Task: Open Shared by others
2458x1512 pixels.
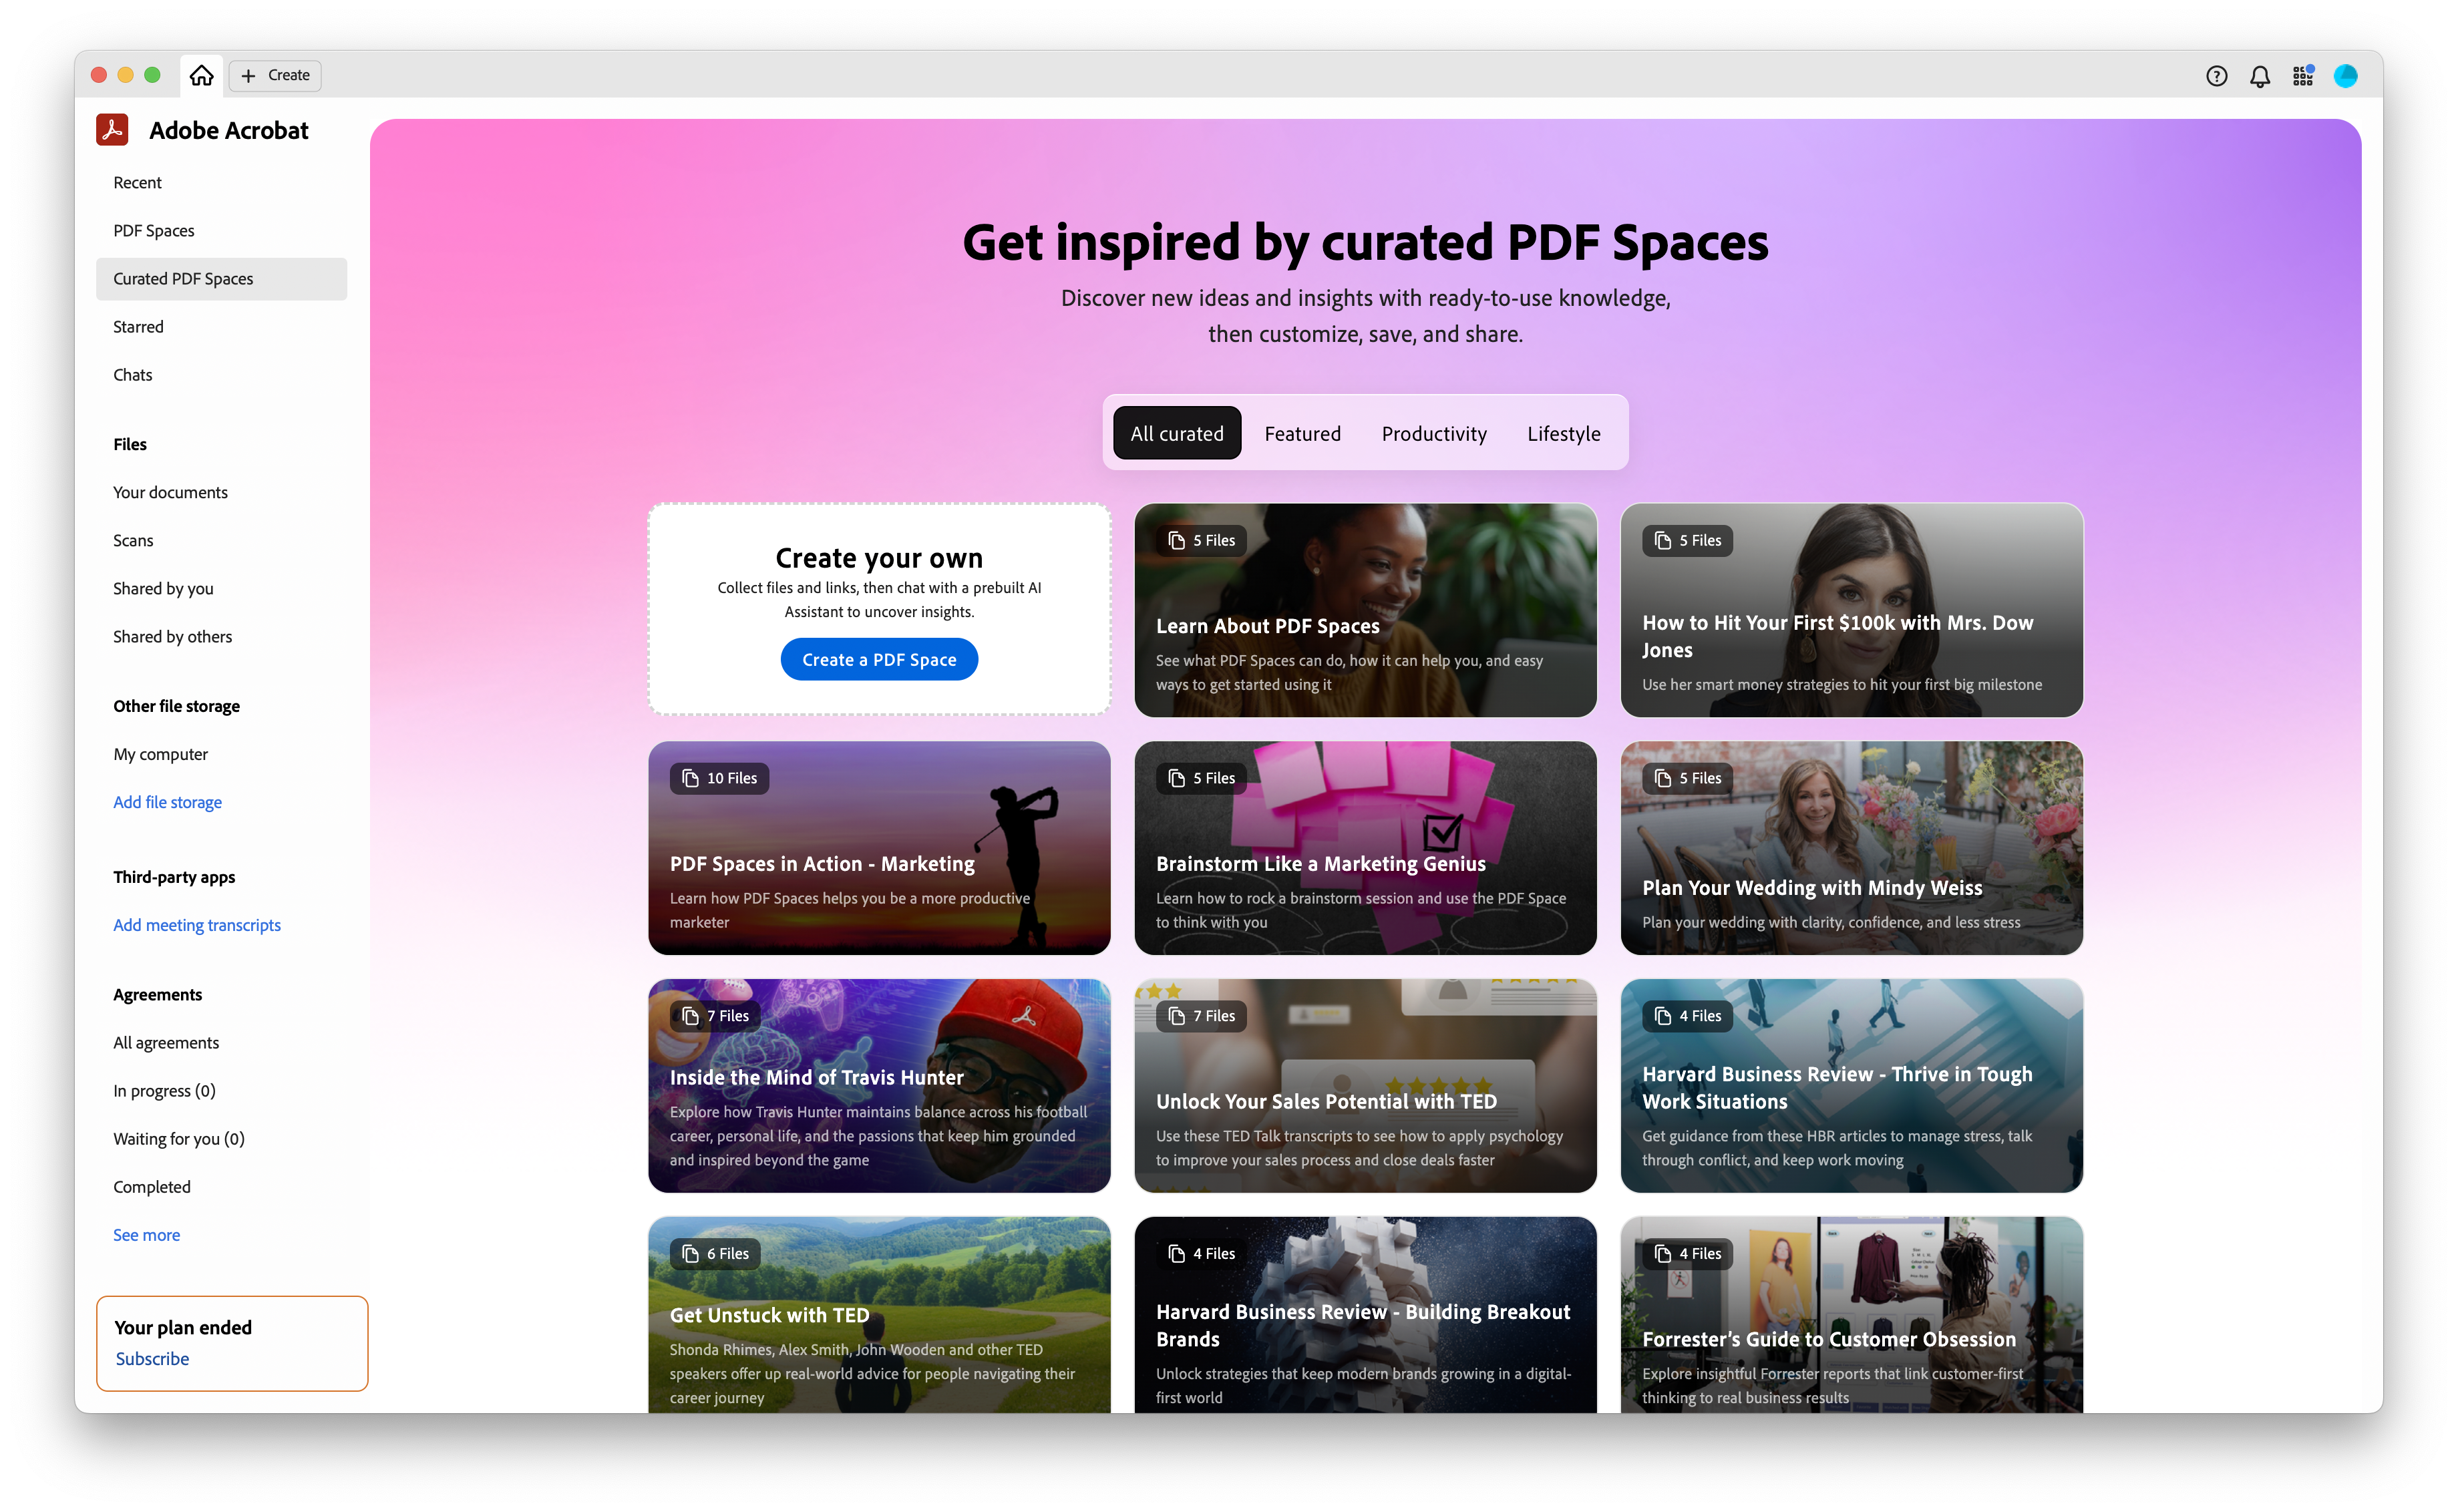Action: pyautogui.click(x=221, y=637)
